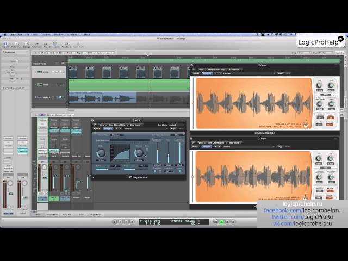Click the Compressor Ratio slider

[x=108, y=169]
